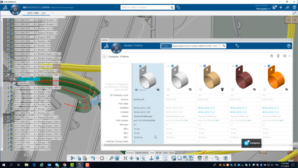Image resolution: width=298 pixels, height=168 pixels.
Task: Toggle the favorite star on the tan bracket
Action: coord(201,66)
